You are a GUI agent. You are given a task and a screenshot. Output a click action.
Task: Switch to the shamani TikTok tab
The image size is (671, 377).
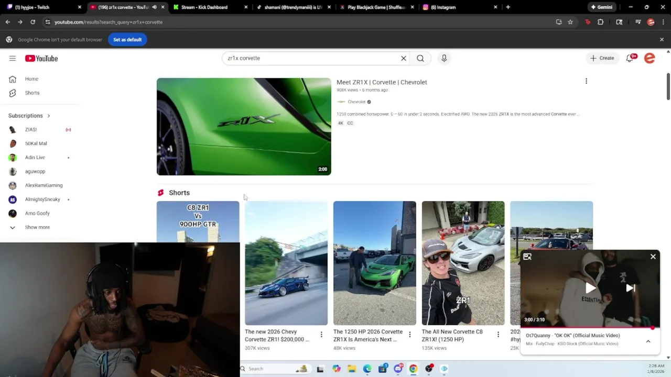click(293, 7)
